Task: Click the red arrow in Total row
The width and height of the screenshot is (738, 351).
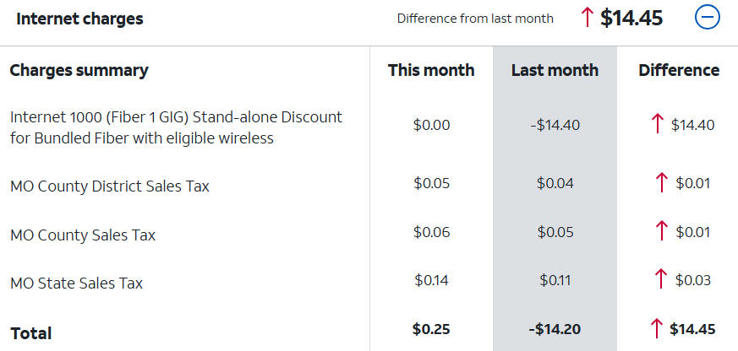Action: [x=656, y=329]
